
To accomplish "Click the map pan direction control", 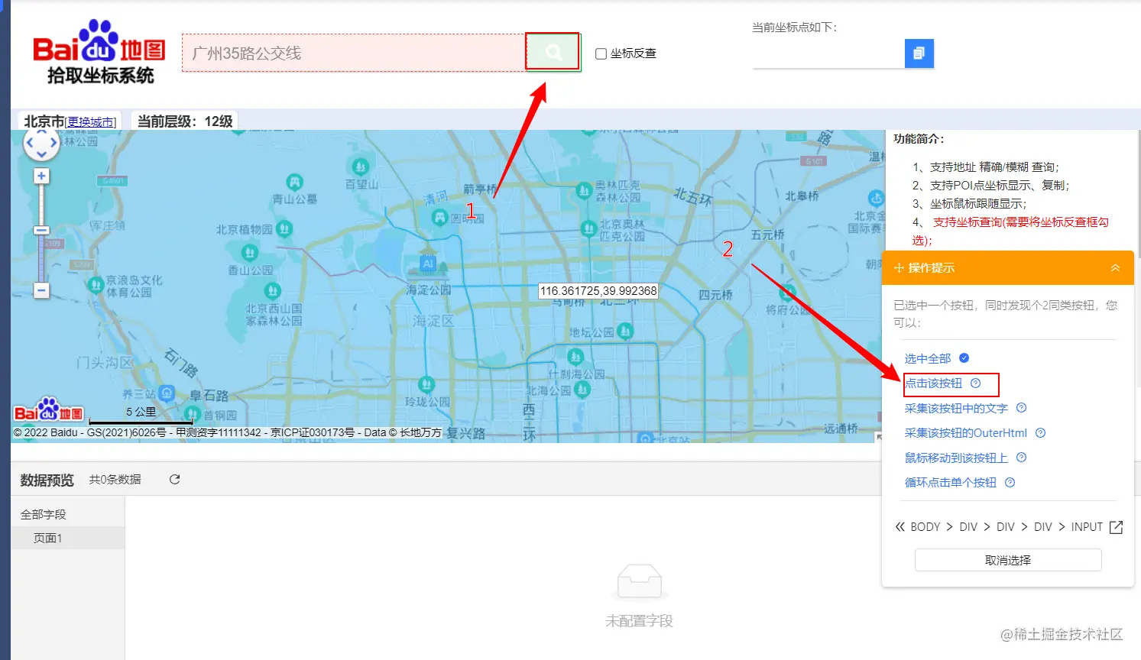I will click(x=41, y=143).
